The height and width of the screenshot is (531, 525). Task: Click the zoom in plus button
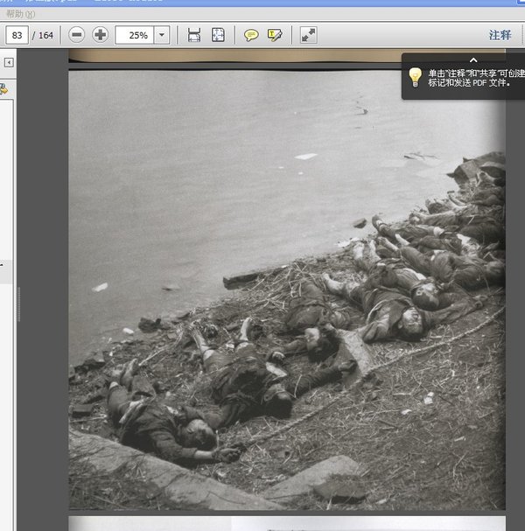tap(101, 35)
